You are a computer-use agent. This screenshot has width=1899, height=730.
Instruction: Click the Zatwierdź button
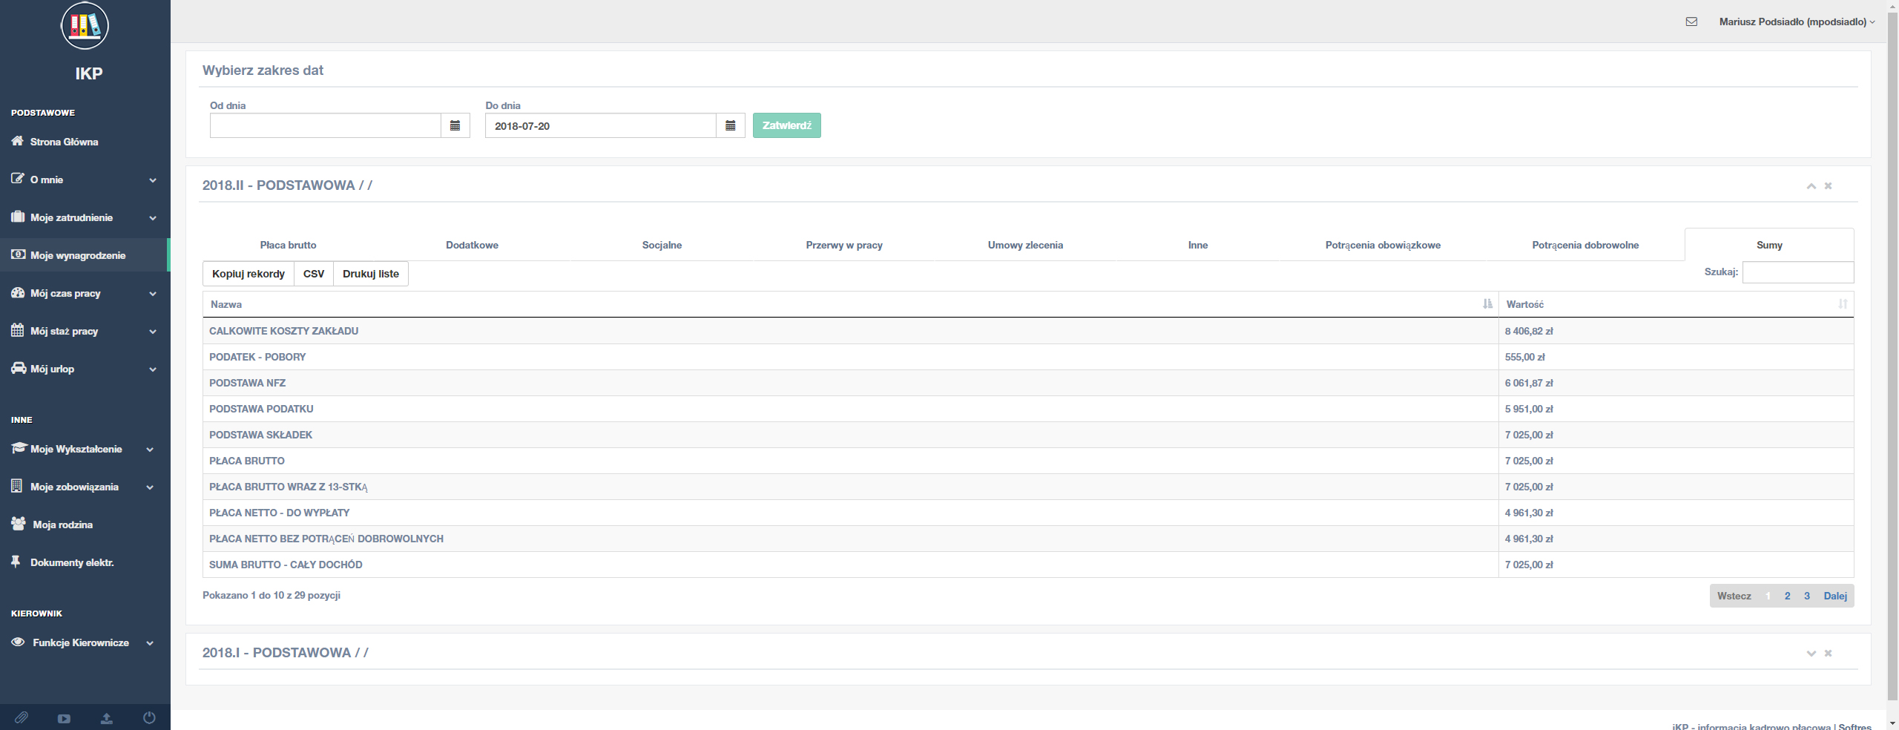click(787, 125)
